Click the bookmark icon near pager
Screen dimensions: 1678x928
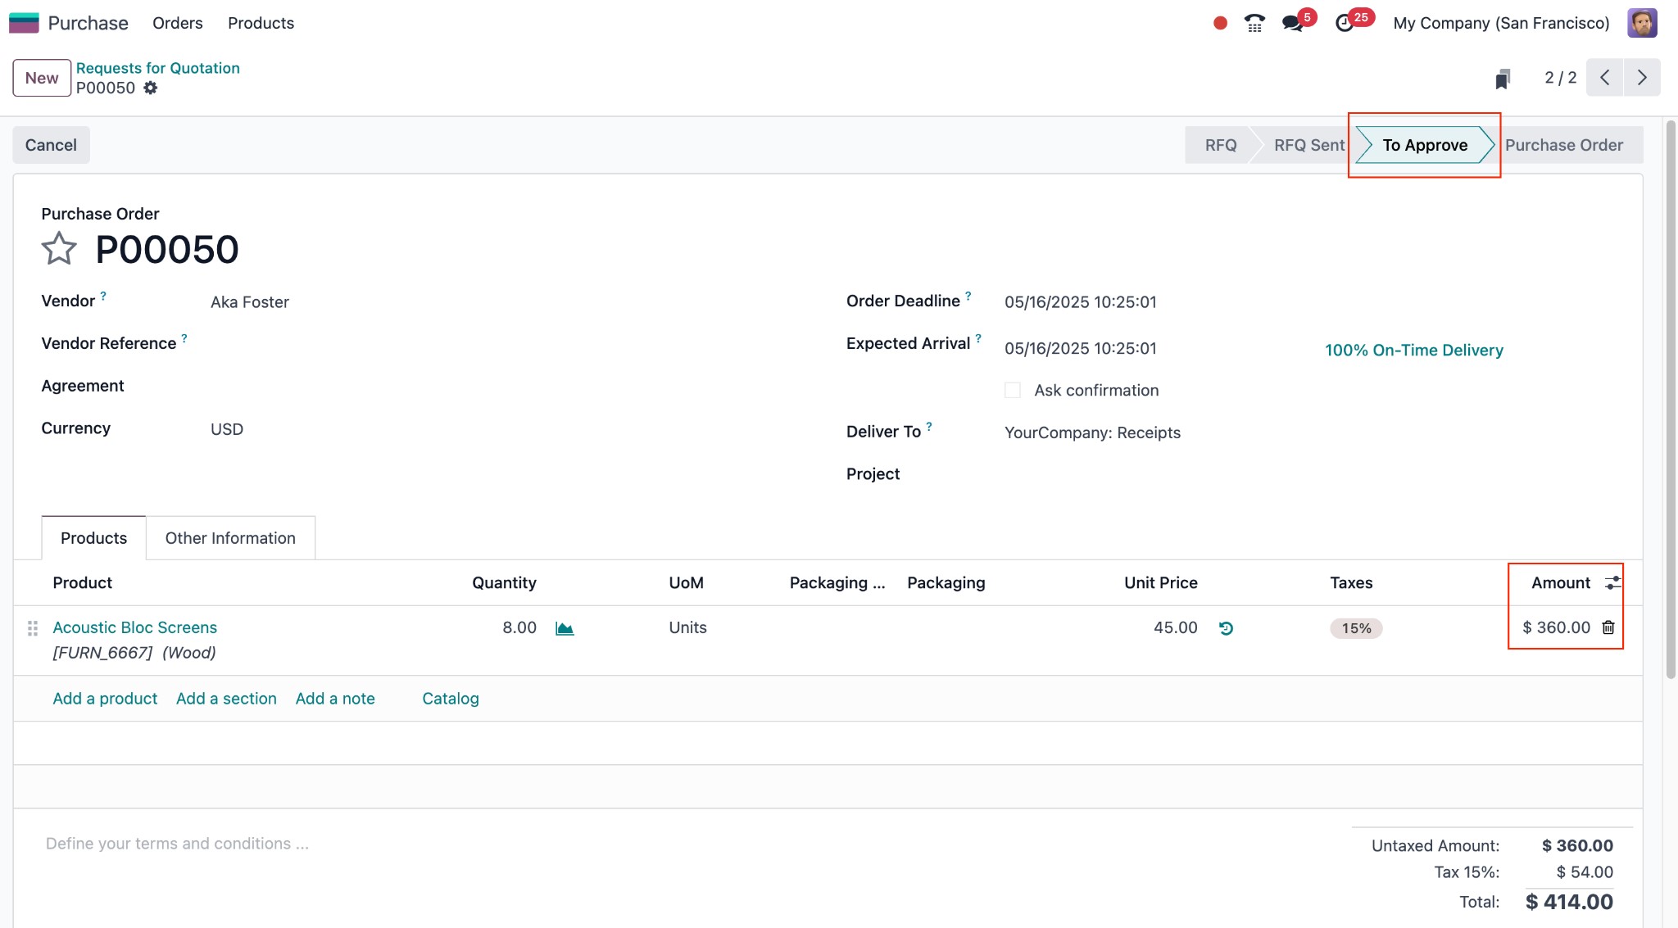(1502, 79)
